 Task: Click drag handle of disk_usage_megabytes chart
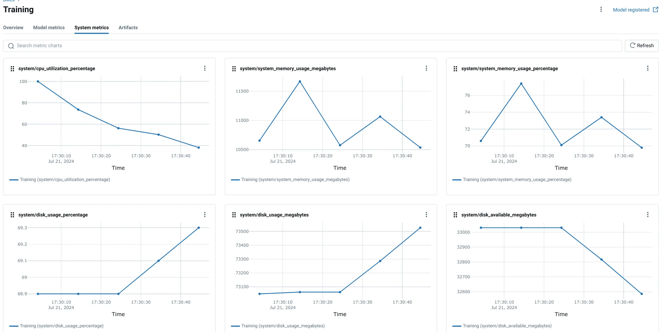point(234,215)
